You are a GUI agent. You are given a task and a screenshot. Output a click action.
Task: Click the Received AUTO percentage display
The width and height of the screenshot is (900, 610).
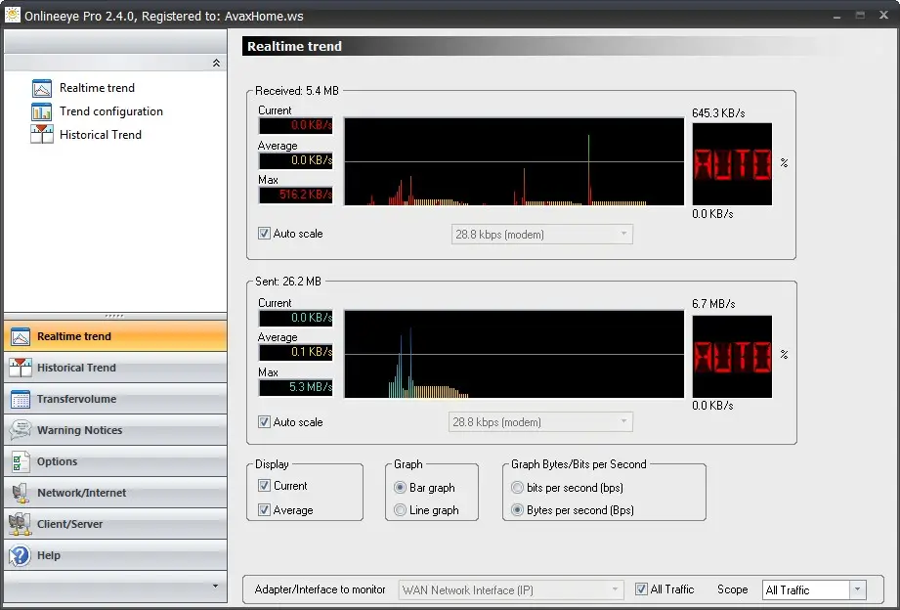point(732,164)
